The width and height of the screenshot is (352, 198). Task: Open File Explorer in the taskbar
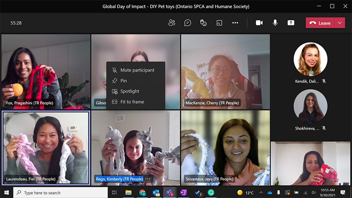128,193
